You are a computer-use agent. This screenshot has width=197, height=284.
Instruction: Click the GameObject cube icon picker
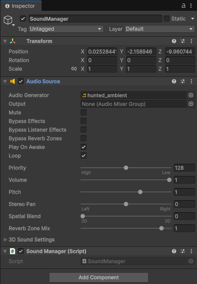click(8, 20)
